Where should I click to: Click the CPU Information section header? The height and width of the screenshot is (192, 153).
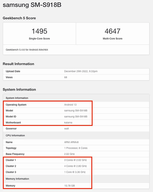15,135
